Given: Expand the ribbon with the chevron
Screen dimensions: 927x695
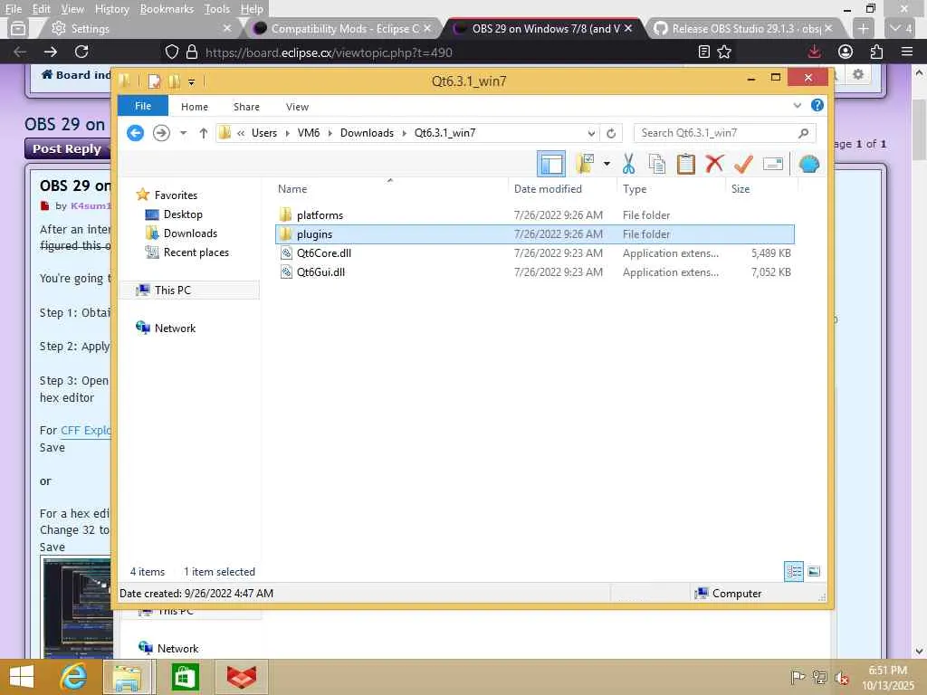Looking at the screenshot, I should [797, 106].
